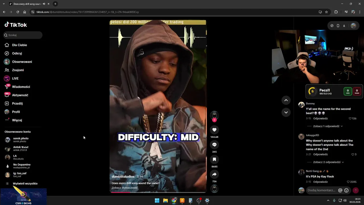The width and height of the screenshot is (364, 205).
Task: Post comment with red arrow button
Action: tap(355, 190)
